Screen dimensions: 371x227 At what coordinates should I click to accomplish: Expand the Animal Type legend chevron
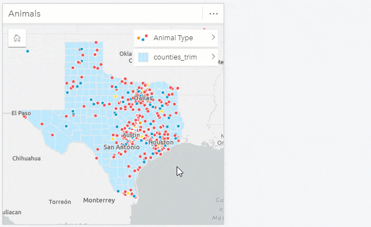213,37
